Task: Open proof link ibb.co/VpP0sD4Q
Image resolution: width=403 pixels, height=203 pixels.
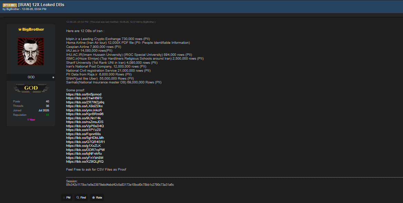Action: [x=85, y=126]
